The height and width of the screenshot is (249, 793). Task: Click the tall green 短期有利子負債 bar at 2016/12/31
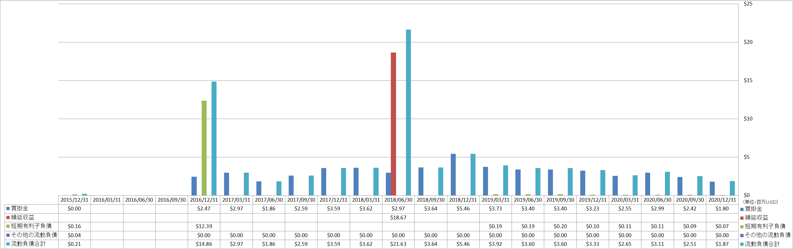(204, 148)
